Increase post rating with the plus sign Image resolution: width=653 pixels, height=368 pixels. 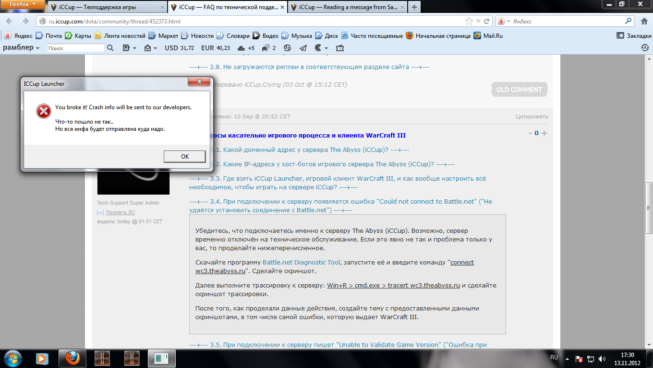(x=544, y=133)
